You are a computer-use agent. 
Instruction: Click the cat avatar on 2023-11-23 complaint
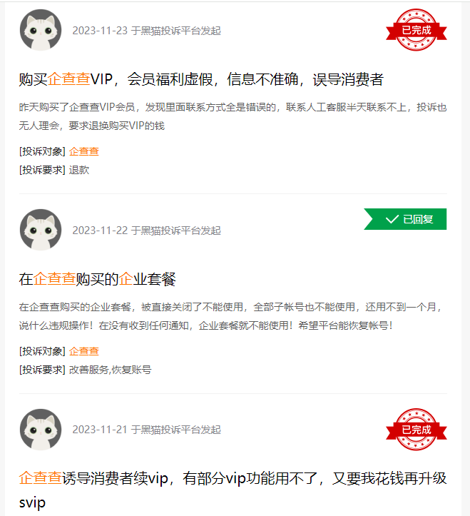pos(41,30)
